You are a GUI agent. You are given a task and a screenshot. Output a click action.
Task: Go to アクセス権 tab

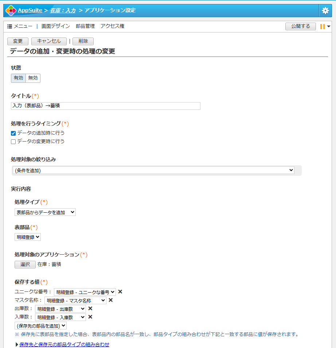click(x=112, y=26)
